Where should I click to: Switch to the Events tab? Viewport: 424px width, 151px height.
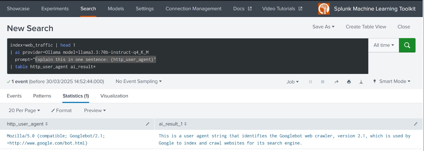click(14, 96)
